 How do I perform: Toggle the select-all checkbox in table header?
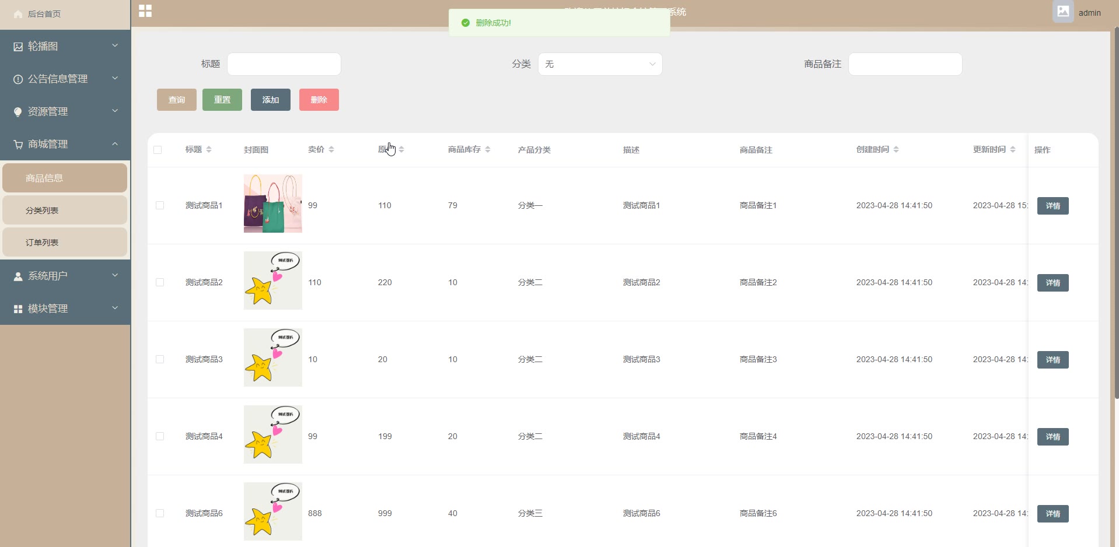158,150
